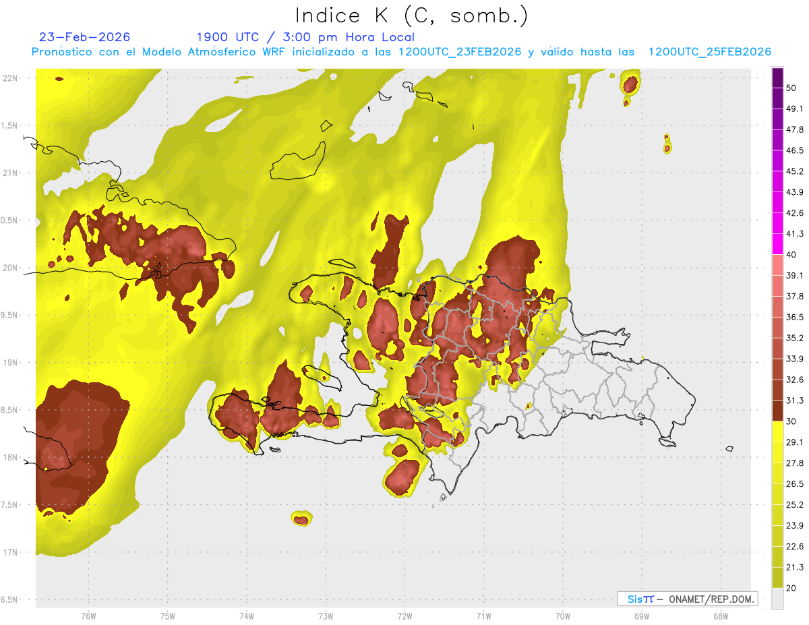Click the "32.6" colorbar label

click(x=795, y=380)
